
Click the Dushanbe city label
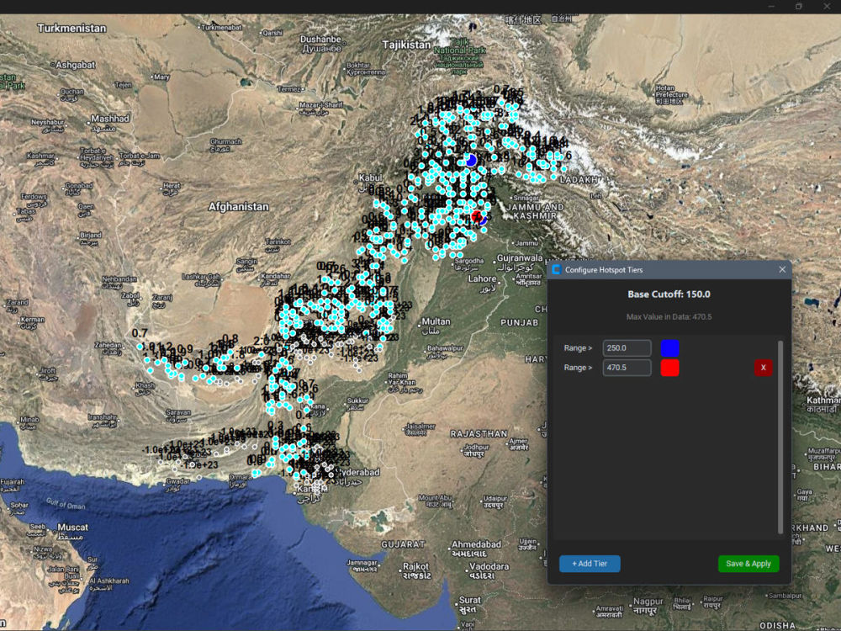pyautogui.click(x=320, y=40)
